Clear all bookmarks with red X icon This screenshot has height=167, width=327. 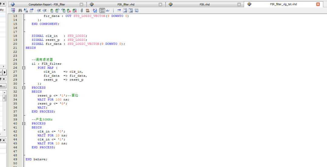75,11
